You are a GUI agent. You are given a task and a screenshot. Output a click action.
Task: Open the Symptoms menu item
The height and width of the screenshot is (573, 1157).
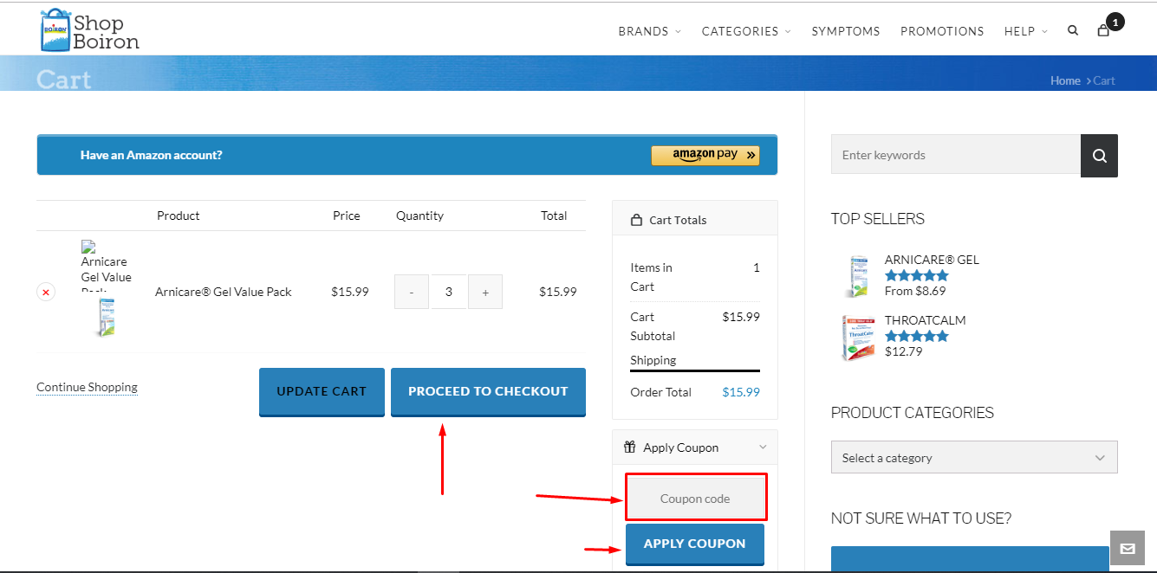[x=845, y=31]
